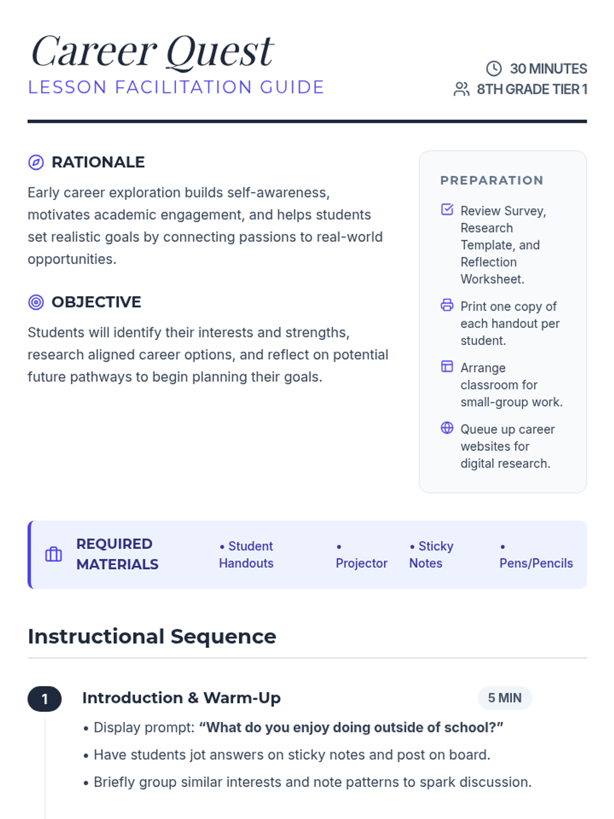Click the step 1 number badge

tap(45, 699)
